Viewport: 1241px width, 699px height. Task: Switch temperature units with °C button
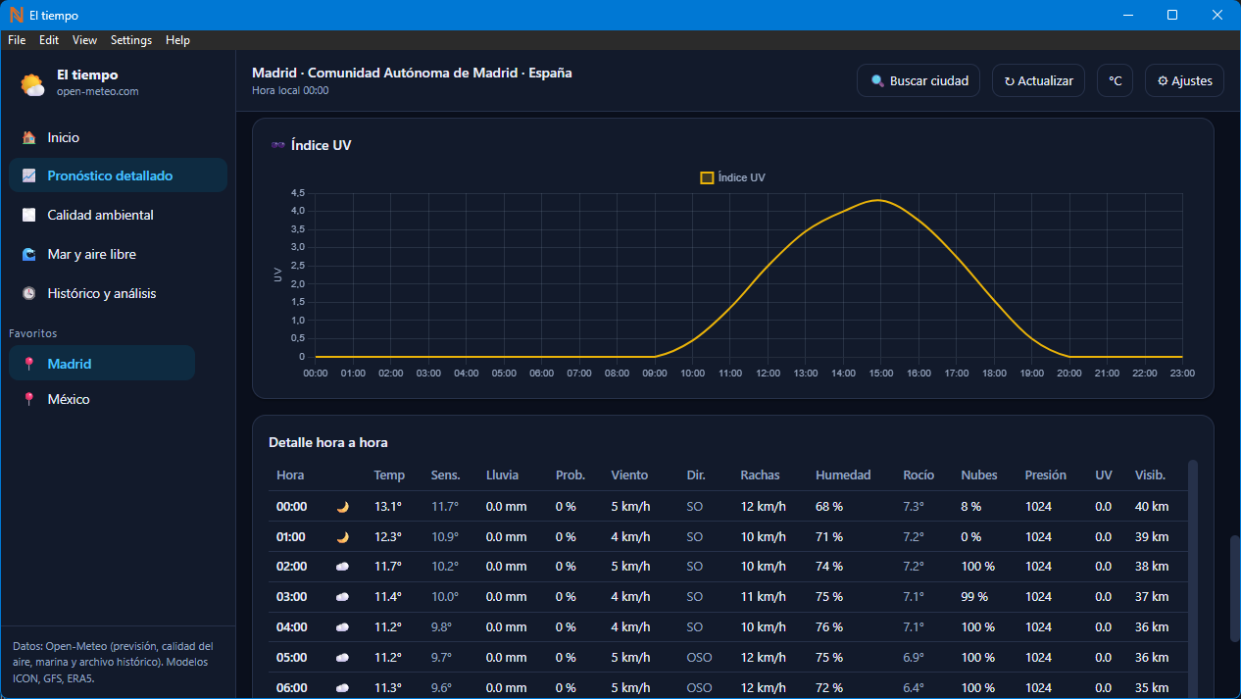(x=1115, y=81)
